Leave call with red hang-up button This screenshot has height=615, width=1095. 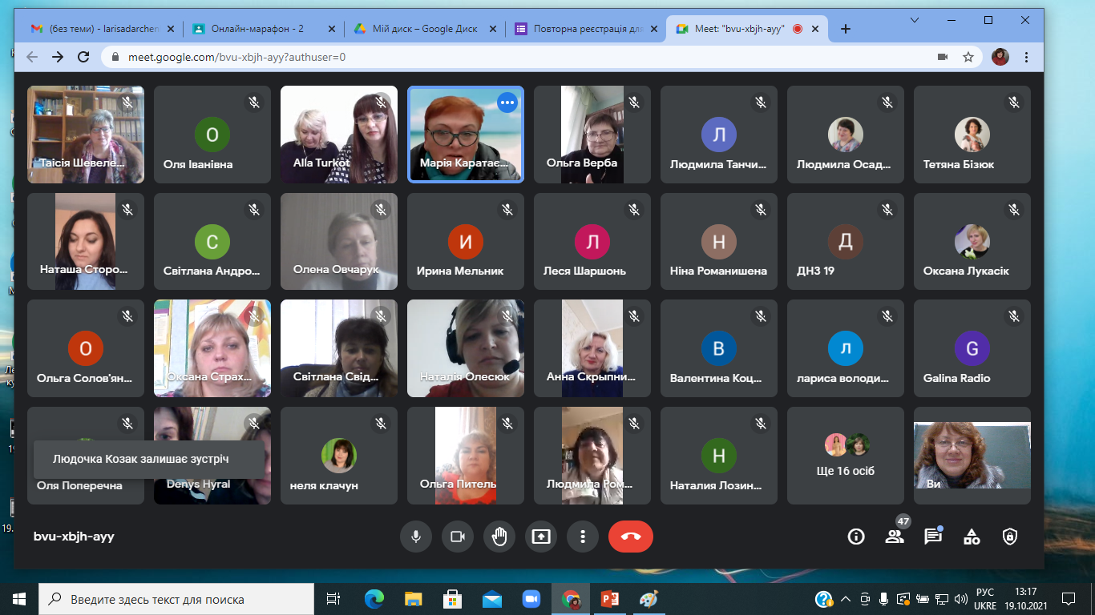click(631, 537)
